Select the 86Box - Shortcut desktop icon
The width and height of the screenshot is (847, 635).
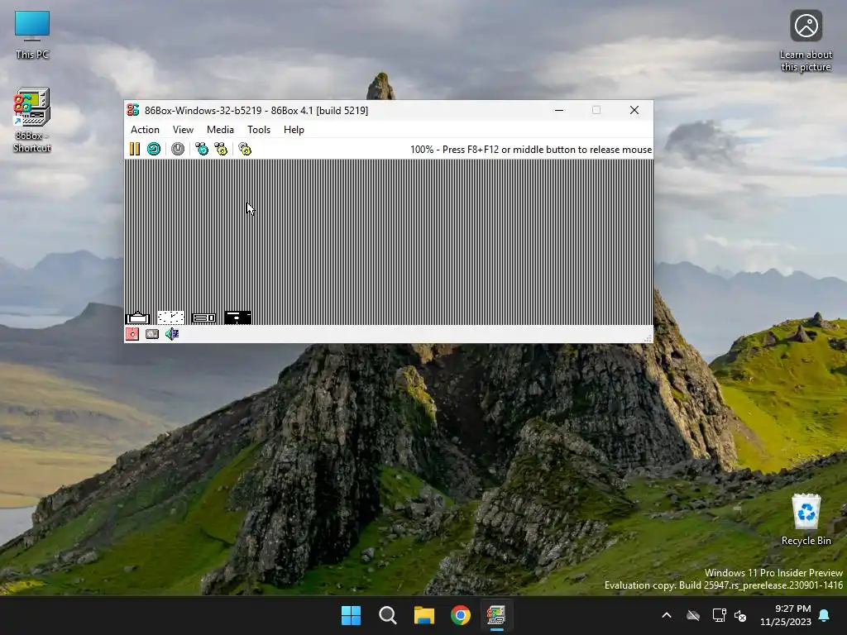[x=32, y=121]
